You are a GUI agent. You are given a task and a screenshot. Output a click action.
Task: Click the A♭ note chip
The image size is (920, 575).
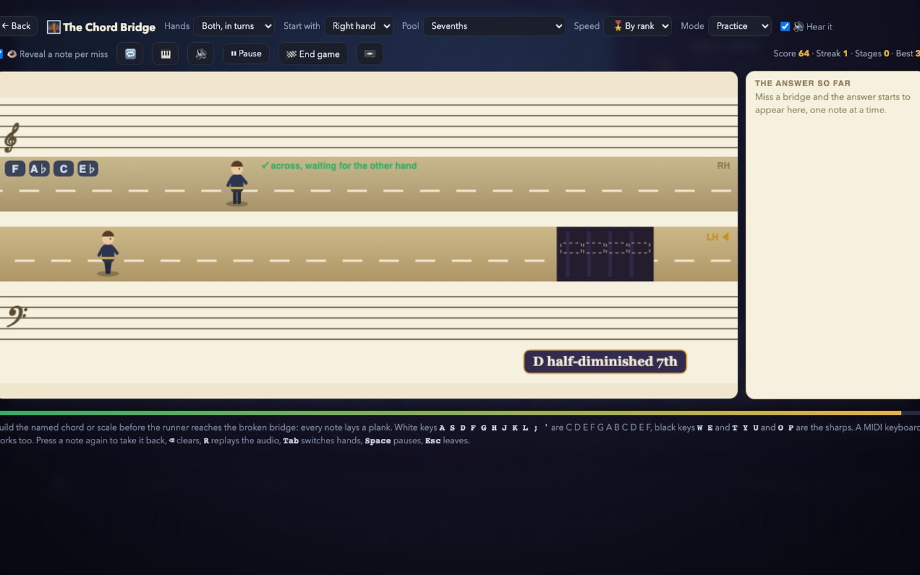[39, 169]
